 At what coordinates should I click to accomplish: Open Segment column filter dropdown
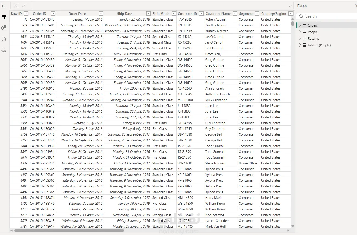[257, 13]
